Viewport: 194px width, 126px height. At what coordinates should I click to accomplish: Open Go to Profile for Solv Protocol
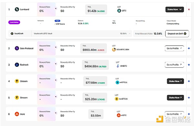click(x=174, y=48)
